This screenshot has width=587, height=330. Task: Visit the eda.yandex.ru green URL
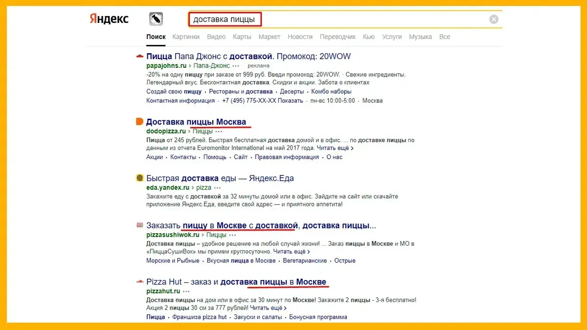click(168, 188)
